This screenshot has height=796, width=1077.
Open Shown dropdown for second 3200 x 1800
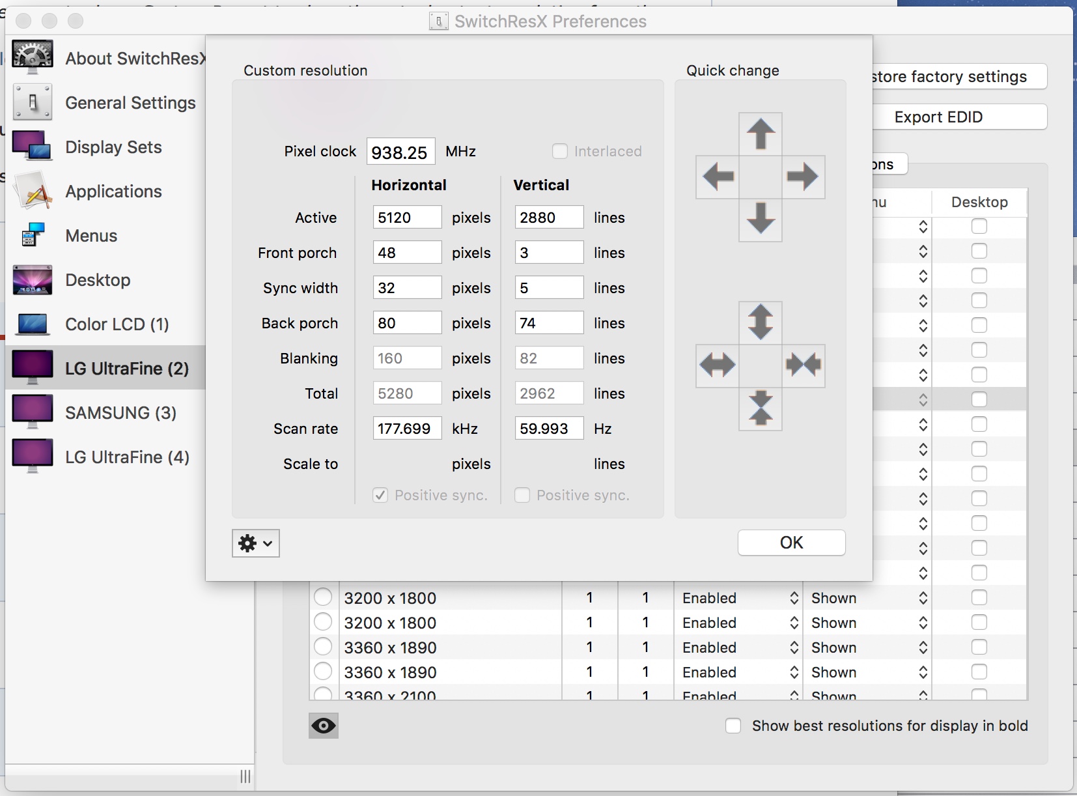click(869, 623)
